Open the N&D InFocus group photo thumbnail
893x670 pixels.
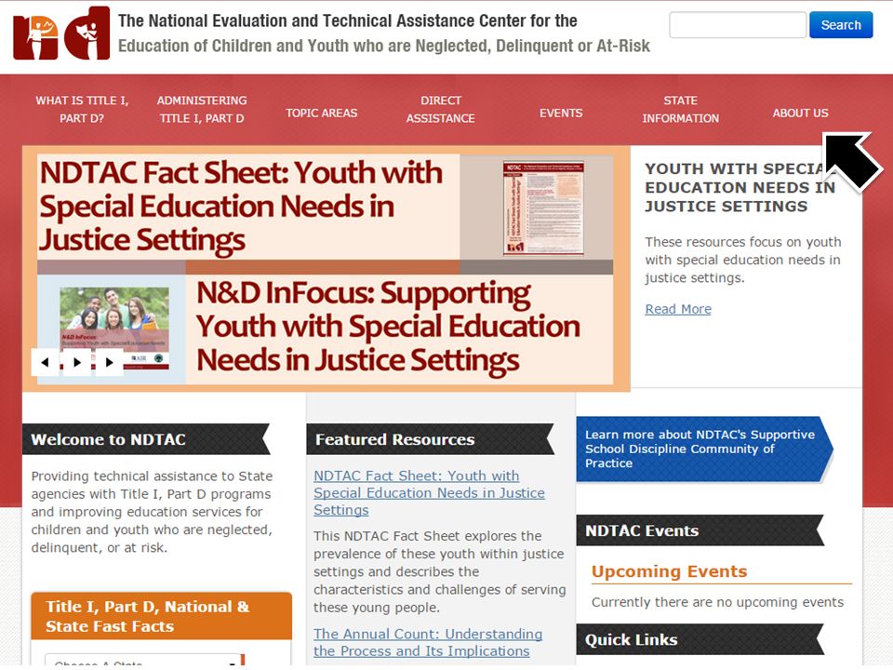[114, 328]
